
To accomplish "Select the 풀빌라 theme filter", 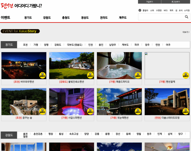I will point(145,11).
